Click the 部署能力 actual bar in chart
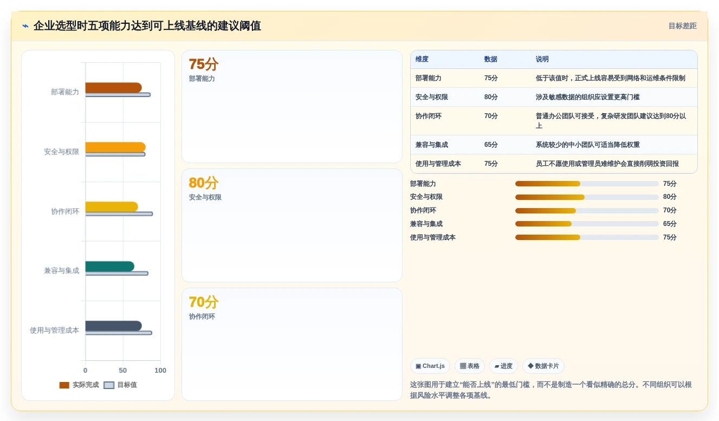 (113, 88)
